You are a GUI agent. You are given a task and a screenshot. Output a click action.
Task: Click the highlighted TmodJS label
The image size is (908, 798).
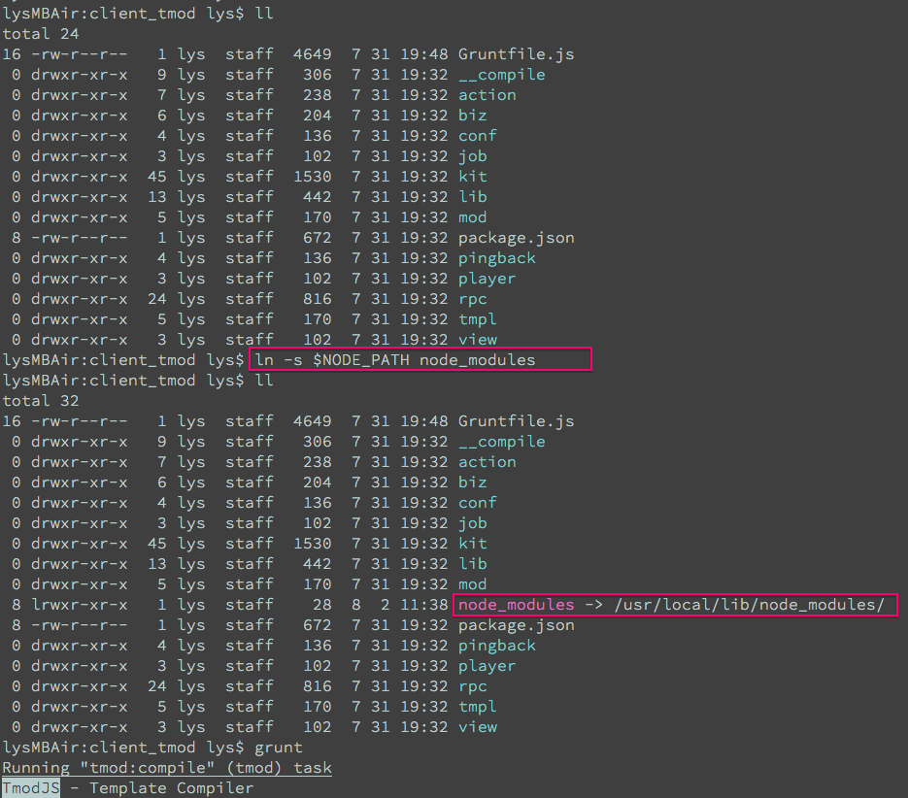pos(31,788)
